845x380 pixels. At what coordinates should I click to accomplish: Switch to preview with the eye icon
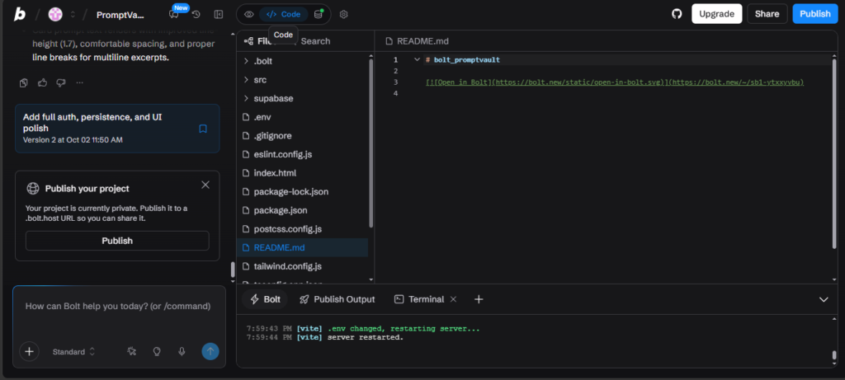248,15
